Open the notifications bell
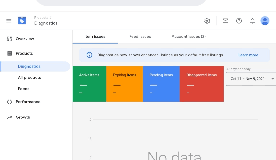276x160 pixels. [252, 21]
